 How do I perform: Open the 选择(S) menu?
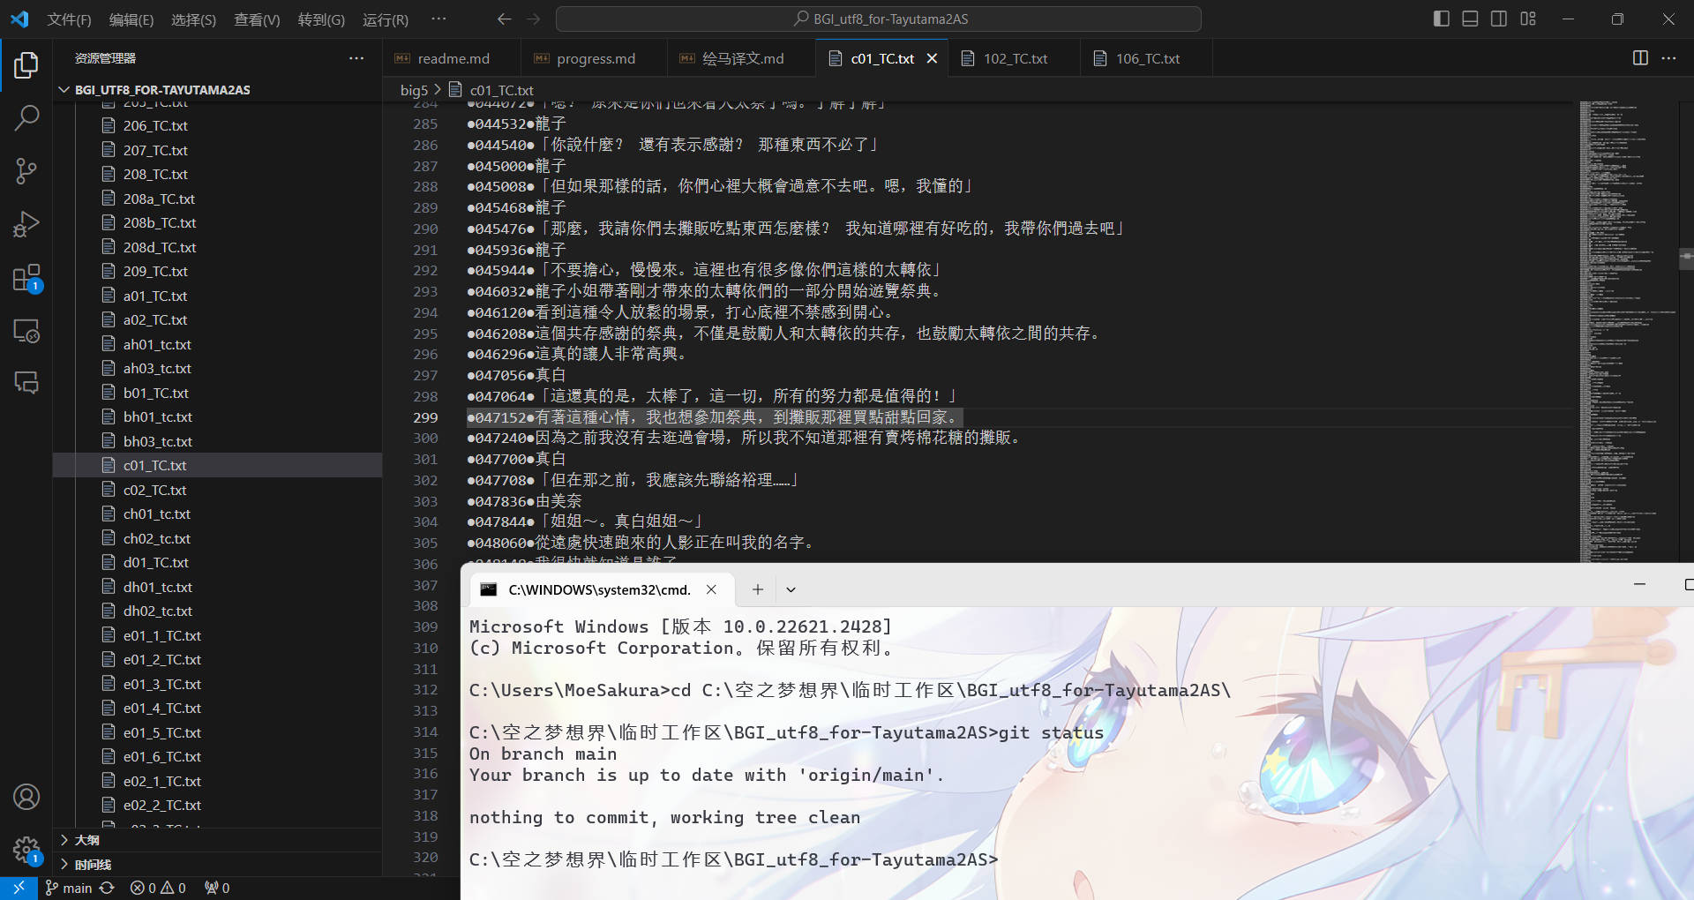[x=193, y=19]
